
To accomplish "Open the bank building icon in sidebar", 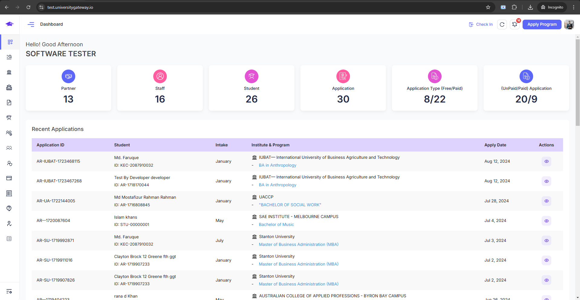I will click(x=9, y=72).
